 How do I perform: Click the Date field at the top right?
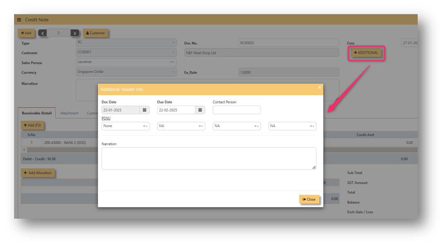coord(409,43)
